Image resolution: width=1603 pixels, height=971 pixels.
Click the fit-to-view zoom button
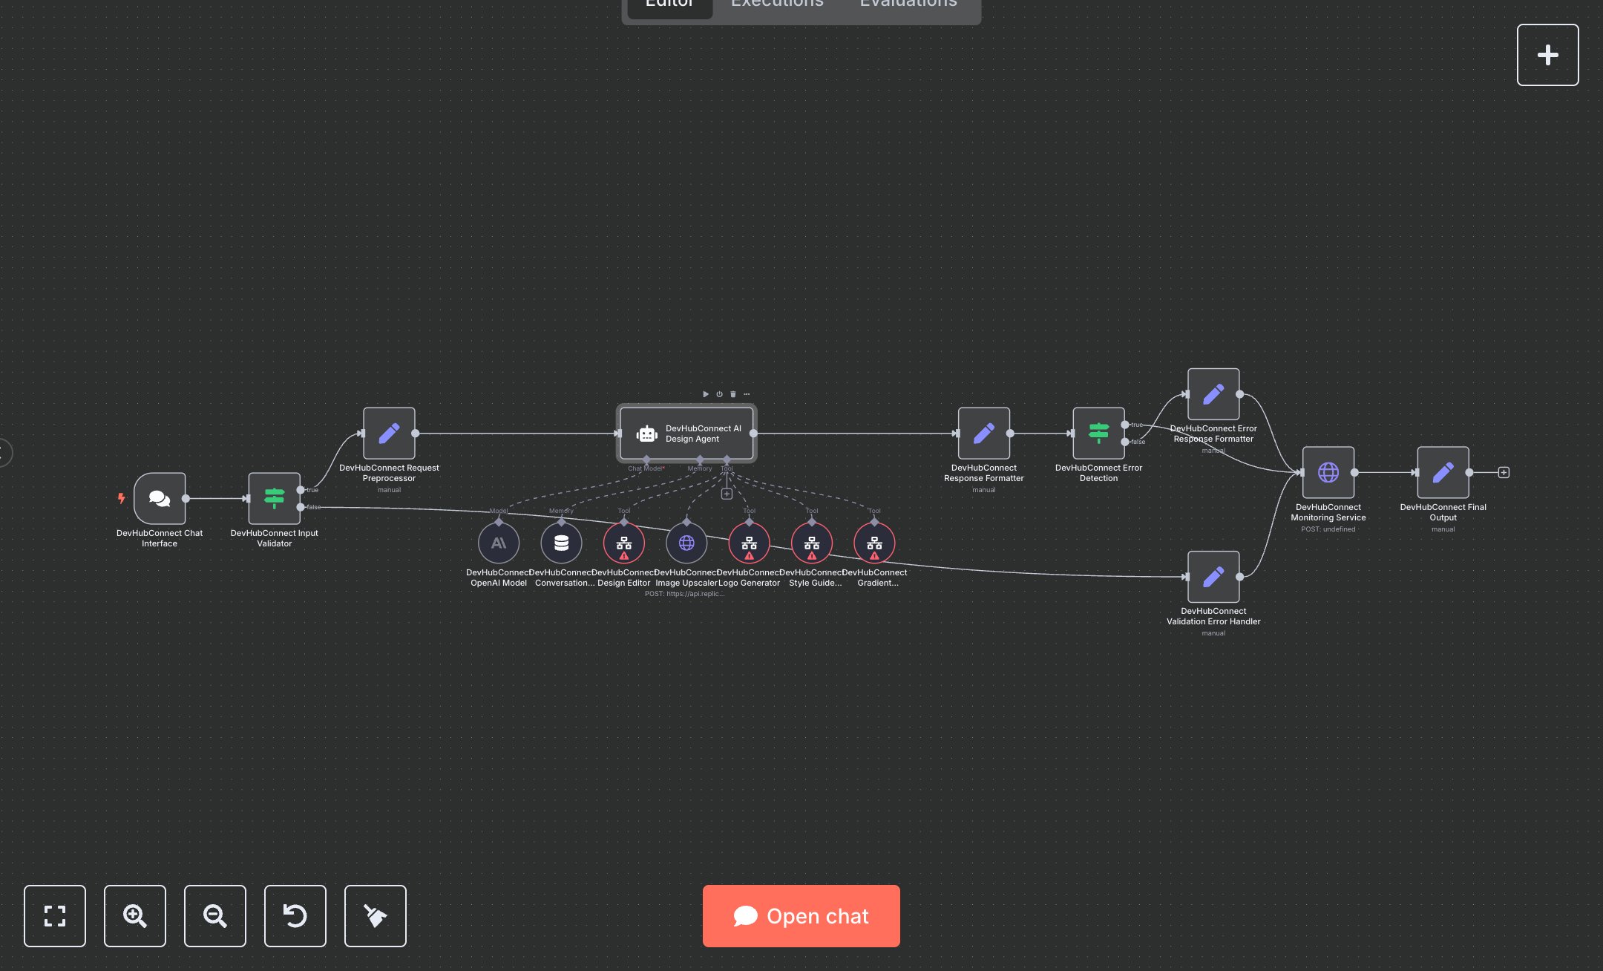click(55, 915)
